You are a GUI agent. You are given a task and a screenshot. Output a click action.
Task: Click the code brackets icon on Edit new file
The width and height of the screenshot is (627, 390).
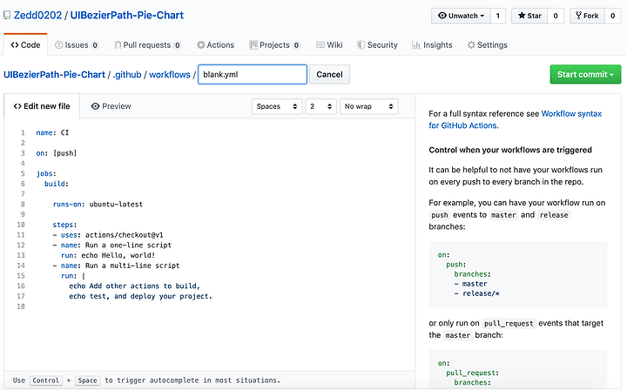pyautogui.click(x=17, y=106)
